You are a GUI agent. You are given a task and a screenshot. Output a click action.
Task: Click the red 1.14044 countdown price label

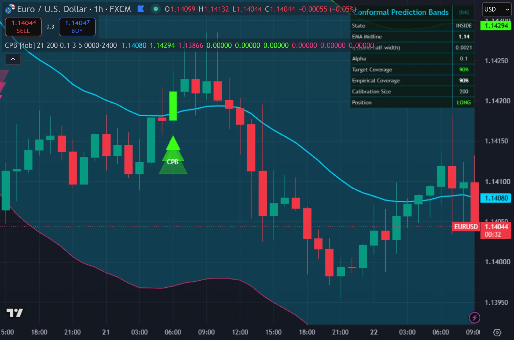tap(496, 230)
